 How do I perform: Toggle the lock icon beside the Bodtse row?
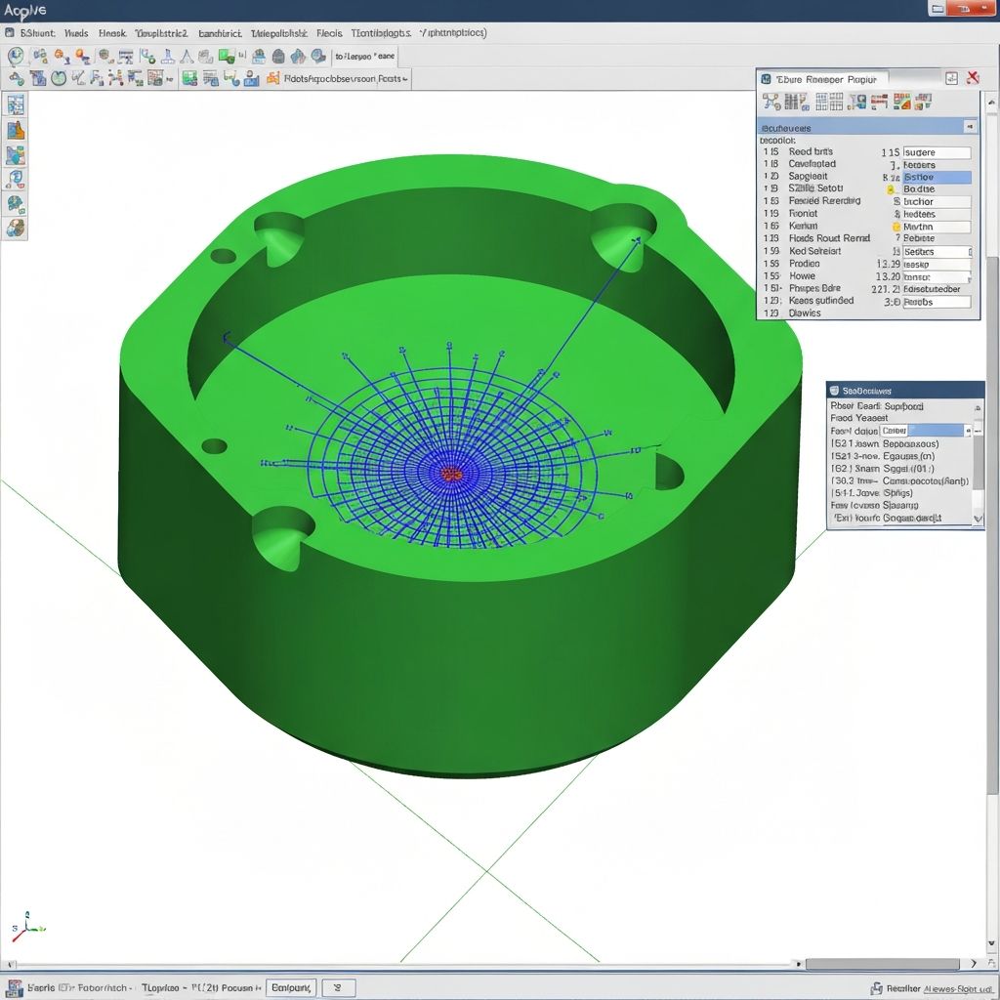click(891, 188)
